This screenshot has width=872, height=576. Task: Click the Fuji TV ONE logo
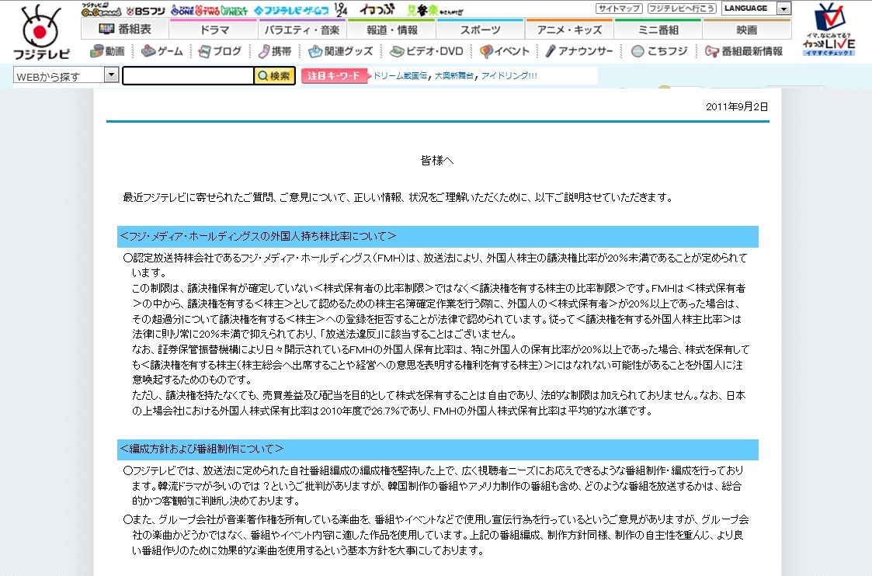(x=182, y=9)
